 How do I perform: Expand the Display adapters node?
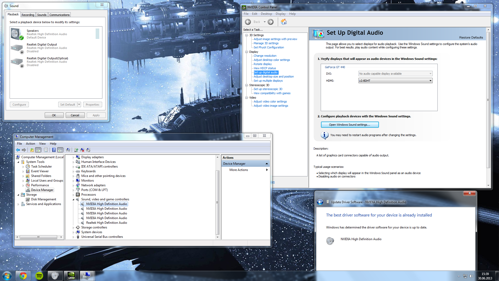click(x=74, y=157)
